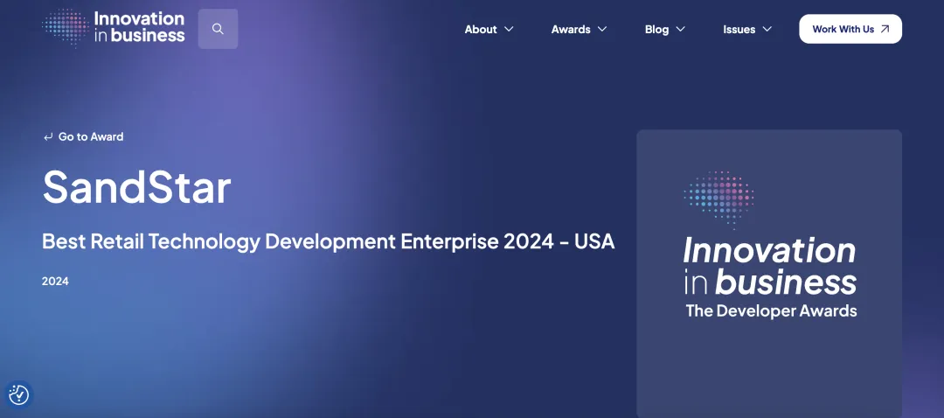Expand the Awards chevron arrow

coord(601,29)
